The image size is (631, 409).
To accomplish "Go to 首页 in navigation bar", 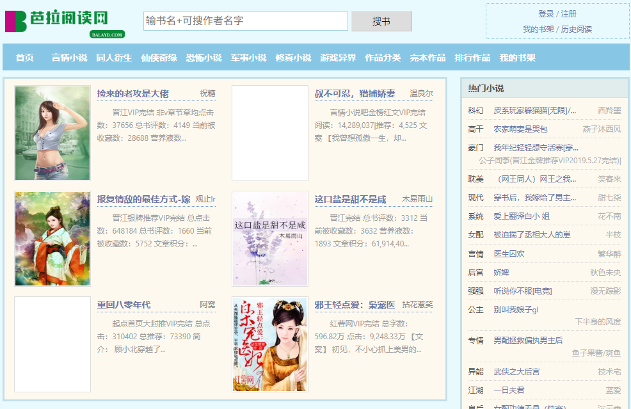I will click(x=25, y=58).
